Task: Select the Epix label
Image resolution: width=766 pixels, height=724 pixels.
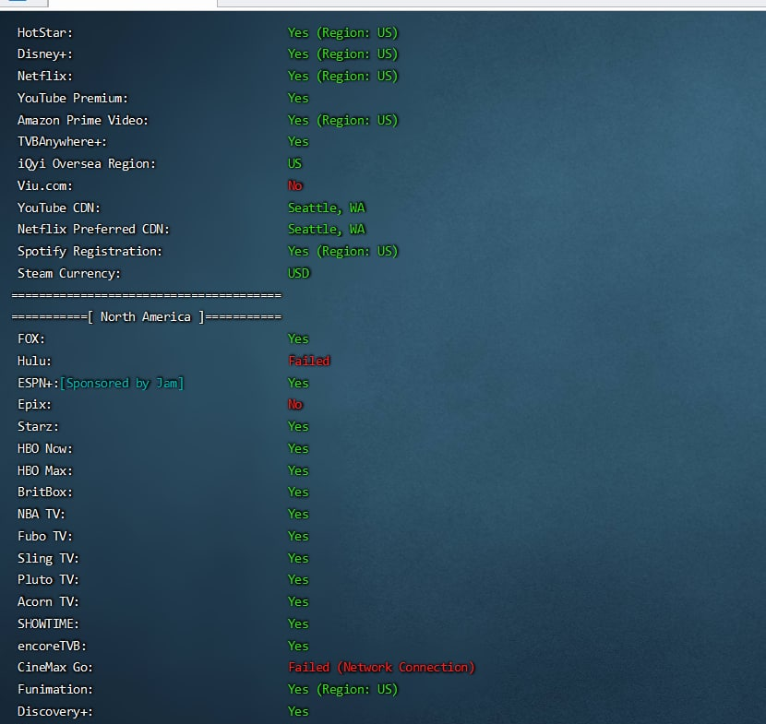Action: point(34,405)
